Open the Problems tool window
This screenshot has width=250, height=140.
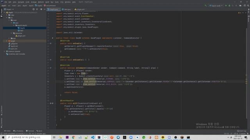coord(18,131)
